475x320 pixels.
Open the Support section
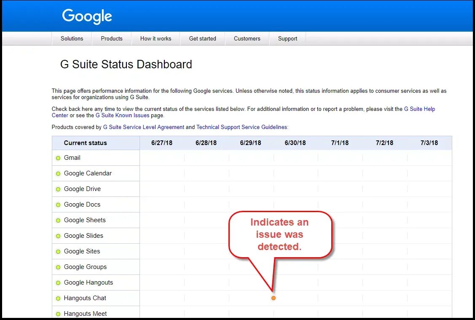click(x=287, y=38)
